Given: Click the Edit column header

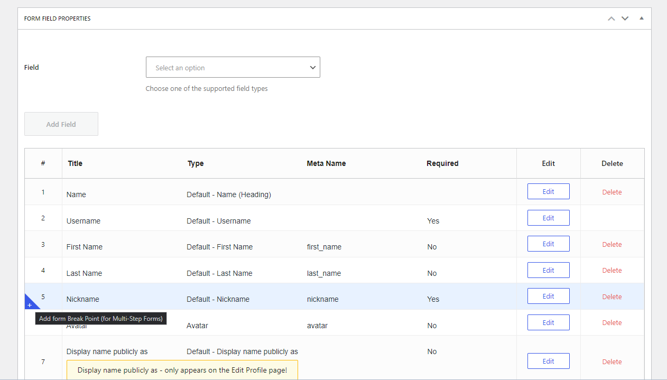Looking at the screenshot, I should [549, 163].
